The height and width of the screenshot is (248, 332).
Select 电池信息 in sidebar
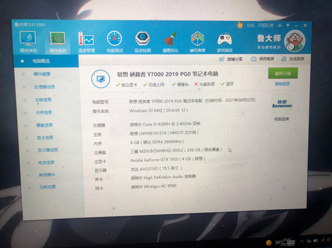pyautogui.click(x=47, y=162)
